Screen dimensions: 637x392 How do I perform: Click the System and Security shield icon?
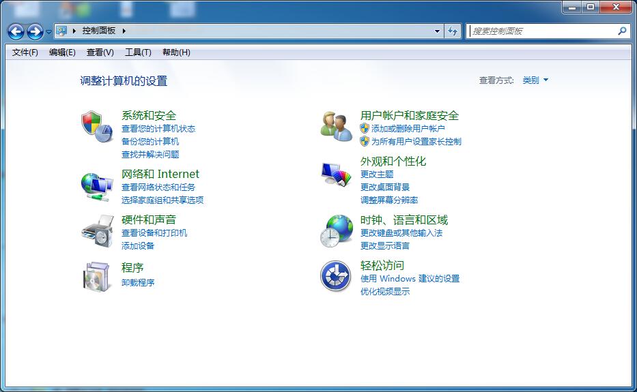pyautogui.click(x=97, y=127)
